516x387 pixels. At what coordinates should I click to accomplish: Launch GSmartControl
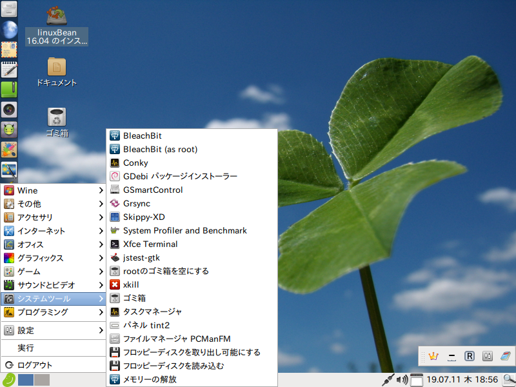[x=192, y=190]
